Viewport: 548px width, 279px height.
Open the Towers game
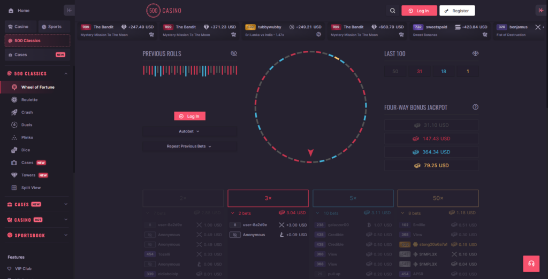[x=28, y=175]
